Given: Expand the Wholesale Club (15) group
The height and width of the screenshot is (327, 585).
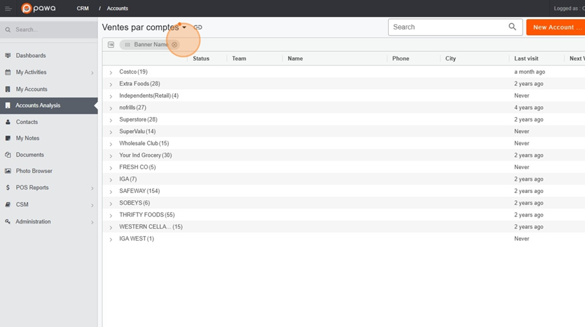Looking at the screenshot, I should 110,144.
